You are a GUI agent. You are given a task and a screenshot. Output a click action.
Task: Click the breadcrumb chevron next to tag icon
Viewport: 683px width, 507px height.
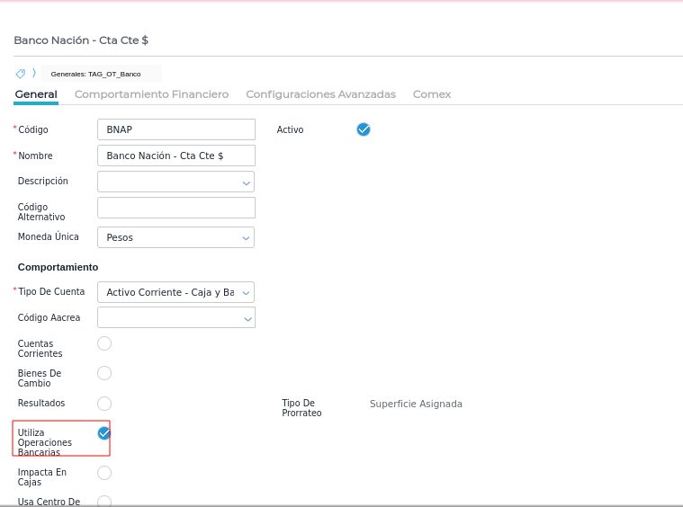[x=34, y=74]
